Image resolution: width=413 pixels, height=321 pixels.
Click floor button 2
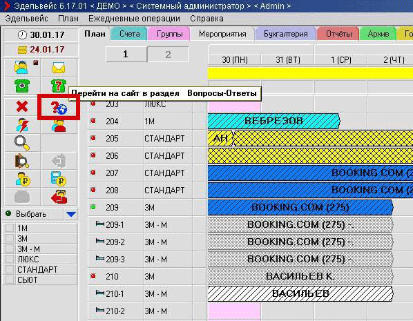tap(168, 55)
